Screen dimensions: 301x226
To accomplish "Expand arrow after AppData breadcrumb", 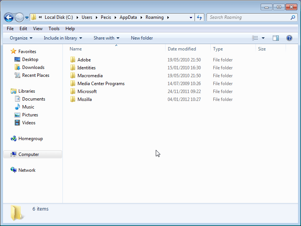I will point(141,17).
